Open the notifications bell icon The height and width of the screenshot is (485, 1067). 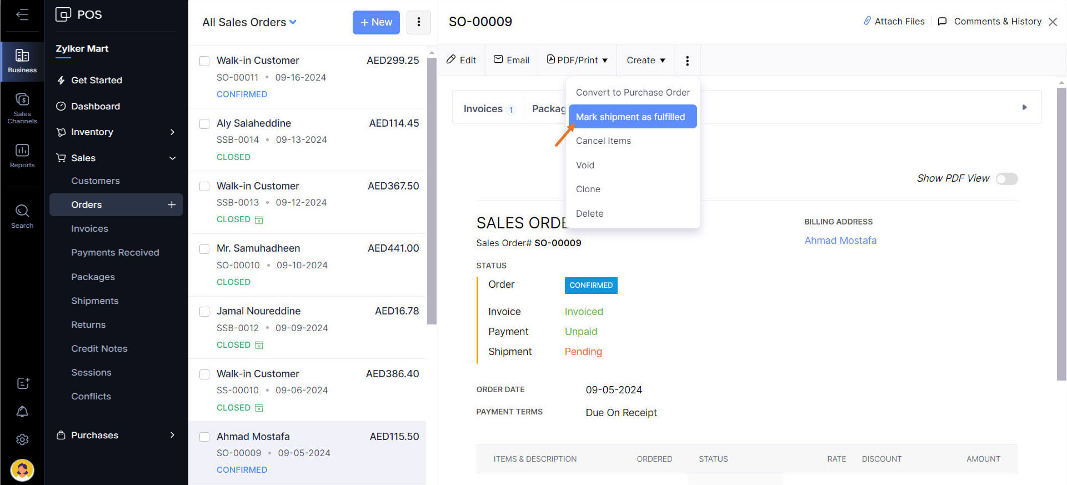point(22,411)
